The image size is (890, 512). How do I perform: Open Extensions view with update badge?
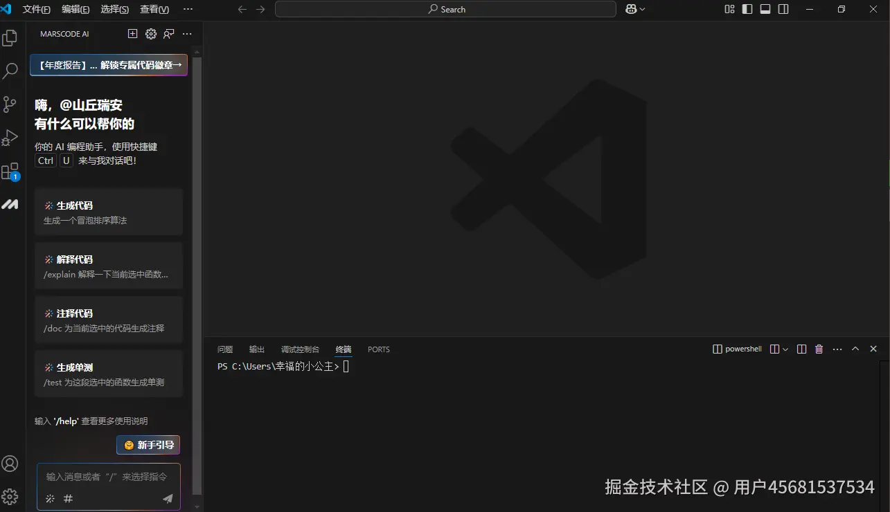pyautogui.click(x=10, y=172)
